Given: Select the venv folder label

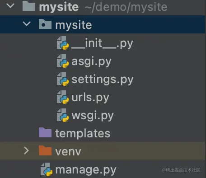Looking at the screenshot, I should pos(68,152).
